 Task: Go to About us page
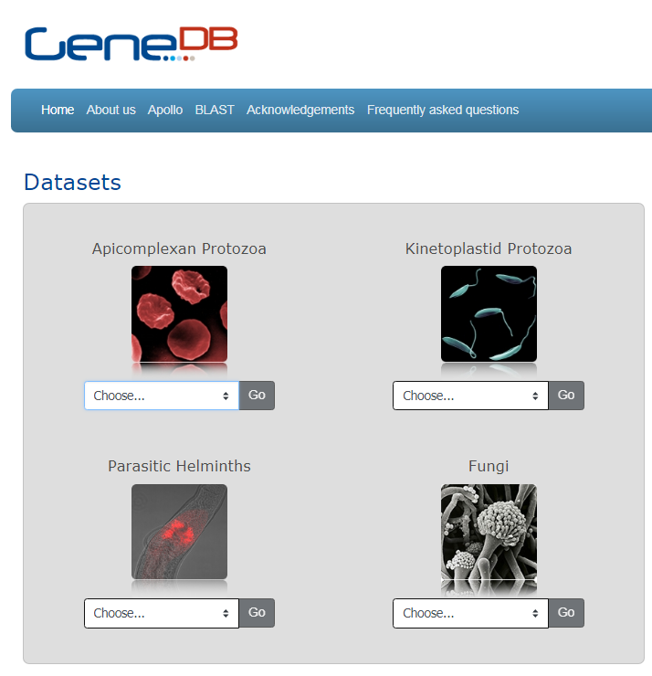110,110
